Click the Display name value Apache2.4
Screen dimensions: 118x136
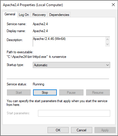pyautogui.click(x=40, y=31)
